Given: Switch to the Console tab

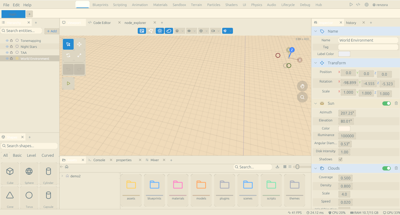Looking at the screenshot, I should (x=99, y=160).
